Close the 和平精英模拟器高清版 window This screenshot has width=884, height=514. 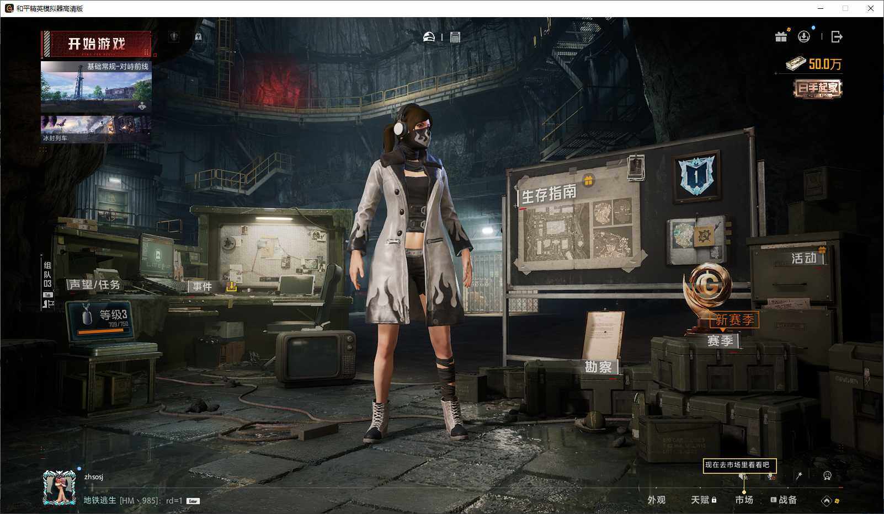871,8
